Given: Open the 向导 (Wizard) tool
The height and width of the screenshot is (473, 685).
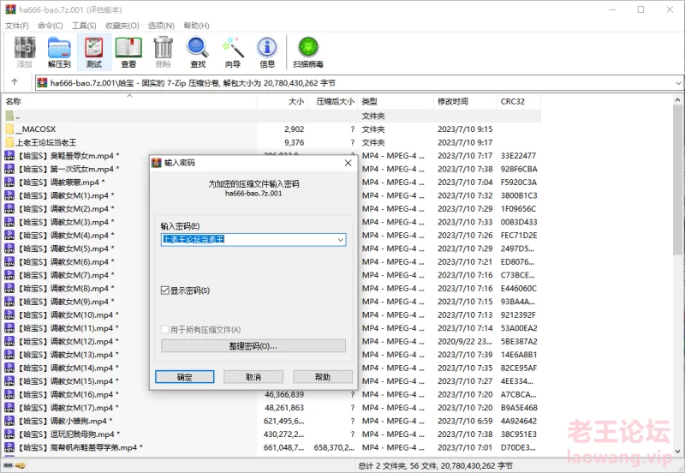Looking at the screenshot, I should pyautogui.click(x=232, y=52).
